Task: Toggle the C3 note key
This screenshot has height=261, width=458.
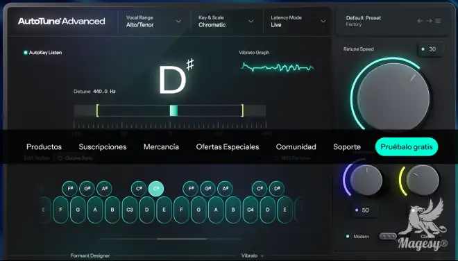Action: click(x=129, y=210)
